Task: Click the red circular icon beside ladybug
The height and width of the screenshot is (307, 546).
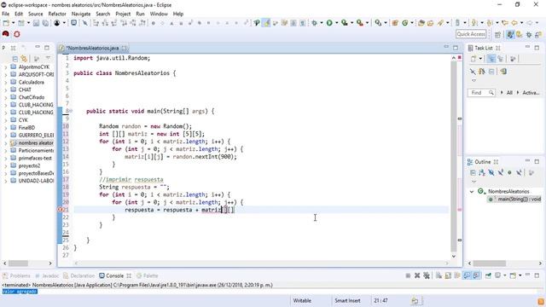Action: [x=17, y=34]
